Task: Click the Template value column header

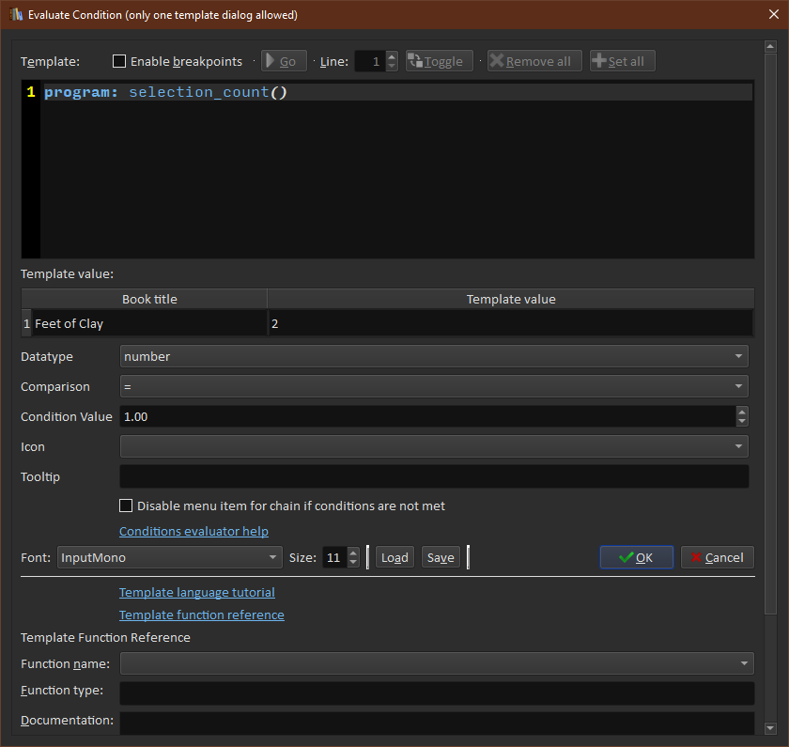Action: [511, 299]
